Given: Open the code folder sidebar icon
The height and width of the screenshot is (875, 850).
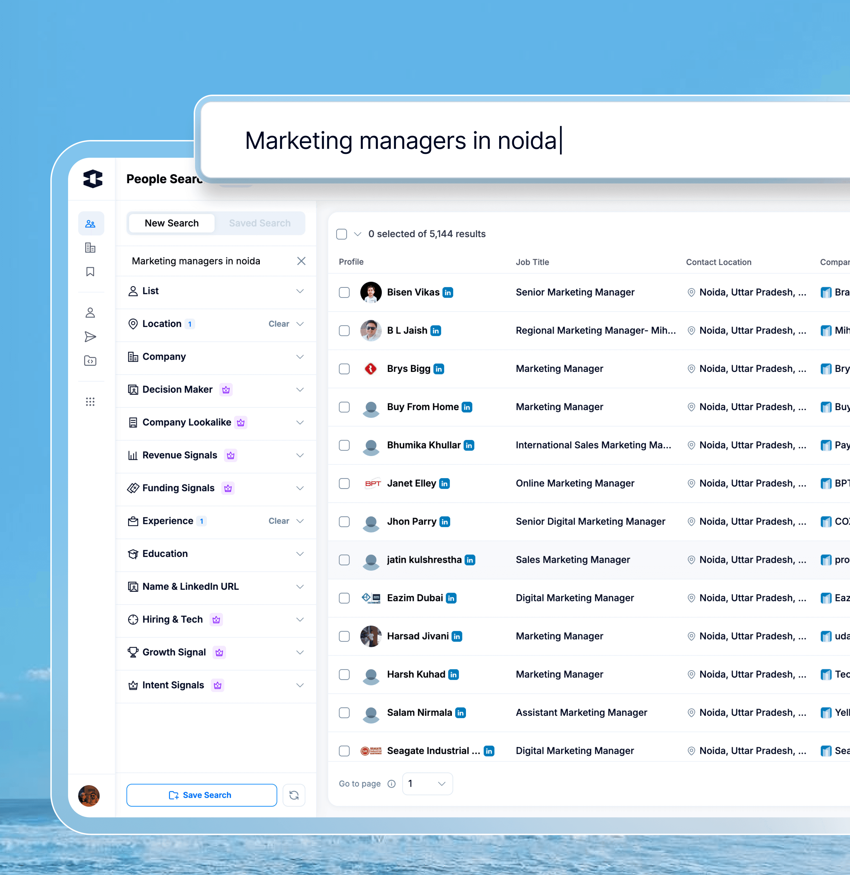Looking at the screenshot, I should 91,361.
